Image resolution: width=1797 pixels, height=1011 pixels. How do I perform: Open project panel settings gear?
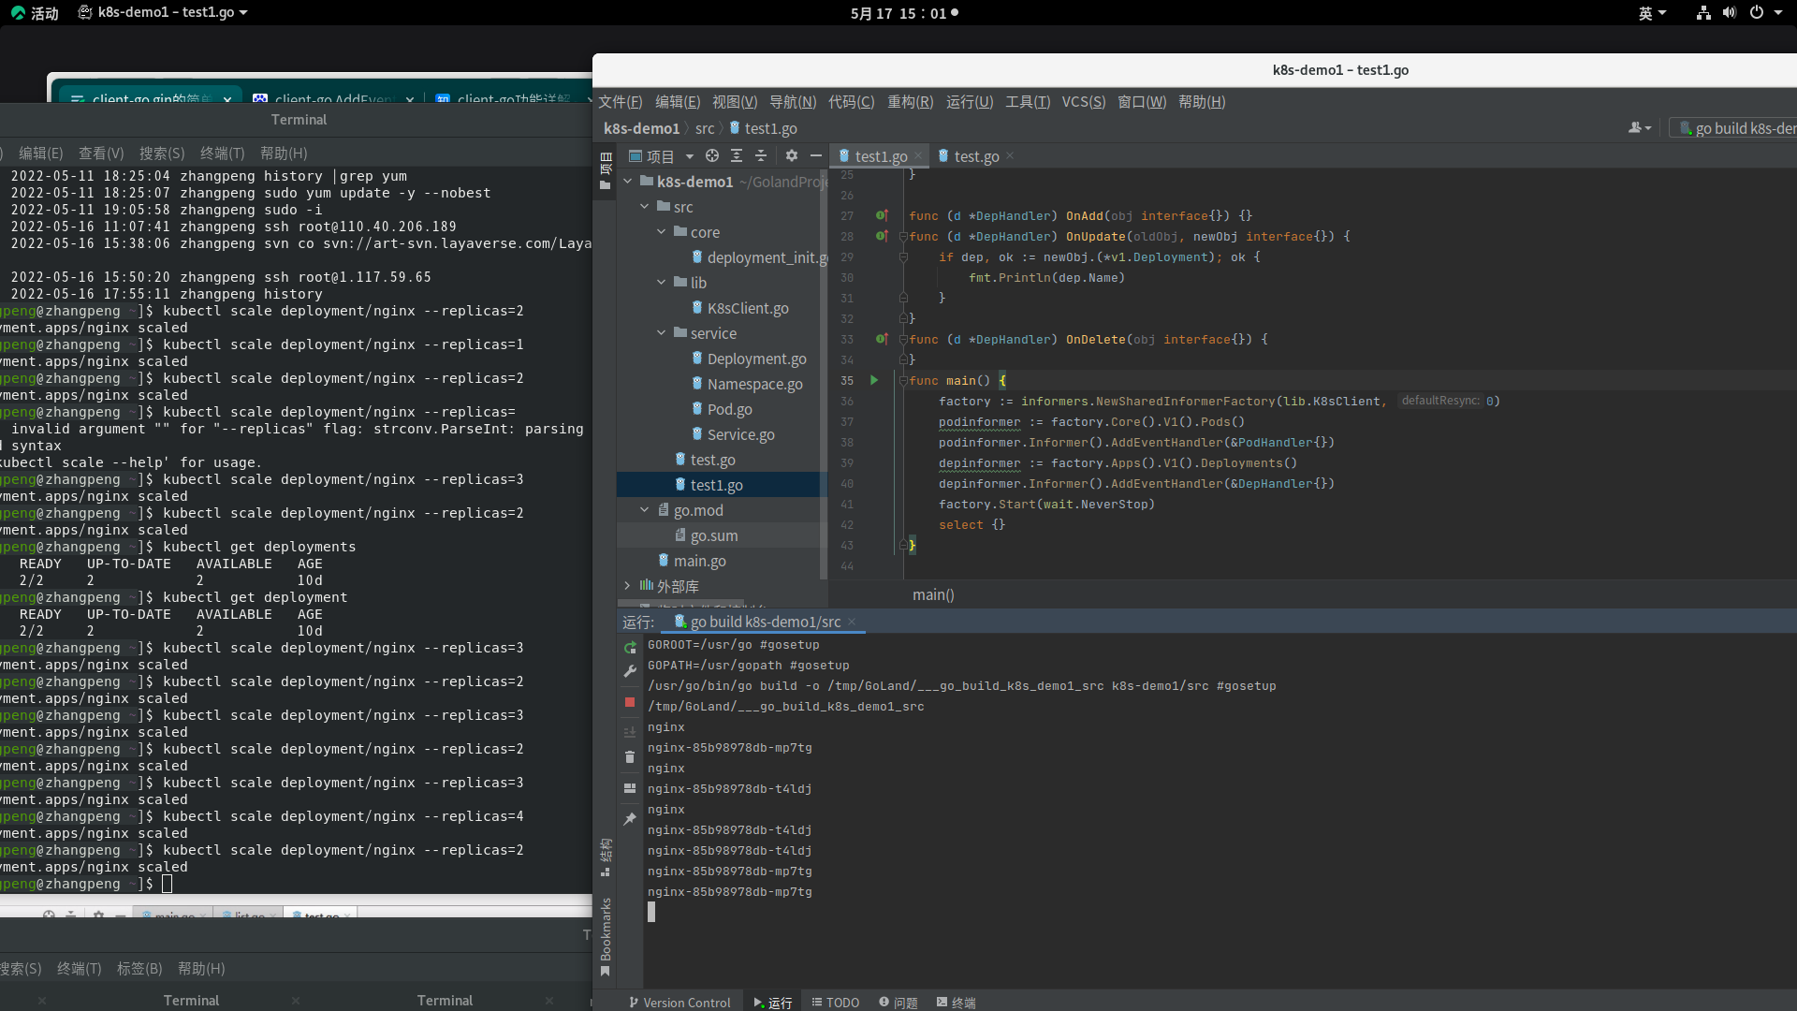(792, 156)
